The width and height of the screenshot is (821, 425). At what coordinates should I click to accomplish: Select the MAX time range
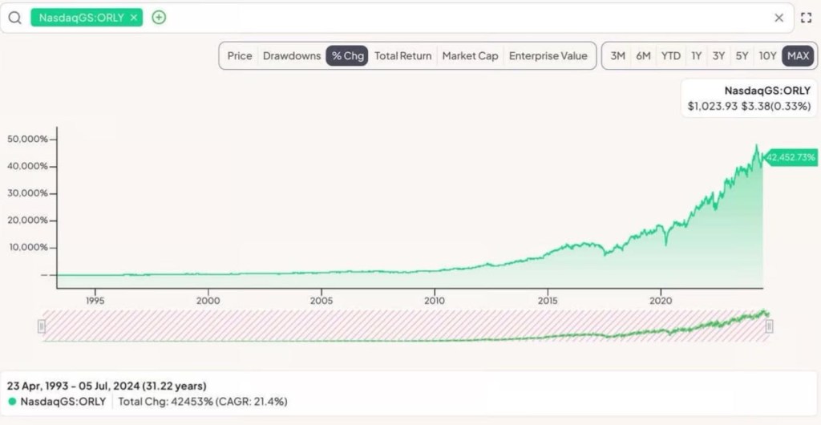click(x=798, y=56)
